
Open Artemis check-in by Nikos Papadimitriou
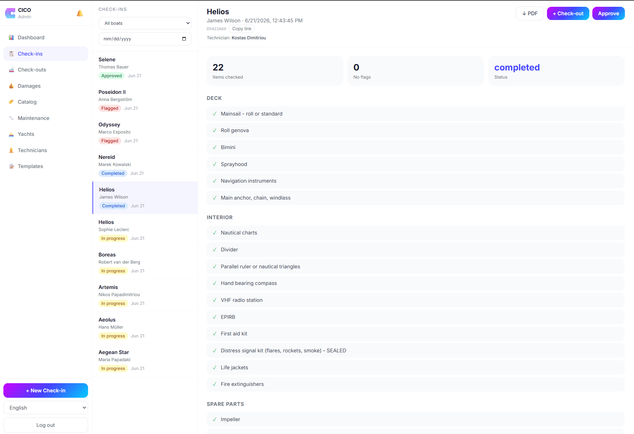(145, 295)
